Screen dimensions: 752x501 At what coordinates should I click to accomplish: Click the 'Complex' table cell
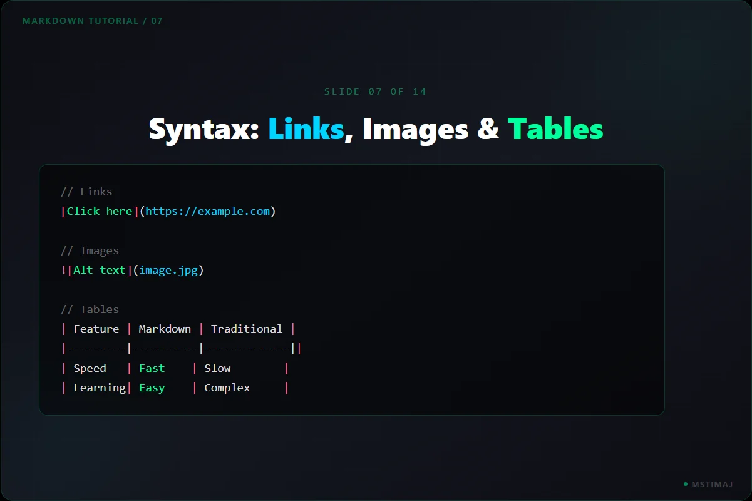(x=227, y=388)
